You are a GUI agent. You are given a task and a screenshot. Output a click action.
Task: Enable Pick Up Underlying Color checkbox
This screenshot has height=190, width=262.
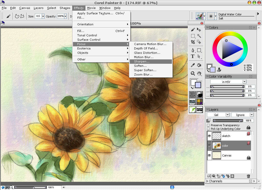coord(208,129)
